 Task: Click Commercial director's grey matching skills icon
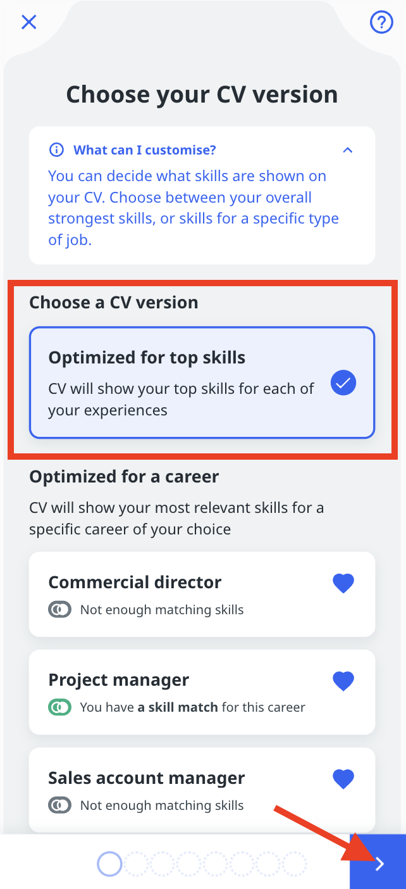click(60, 610)
